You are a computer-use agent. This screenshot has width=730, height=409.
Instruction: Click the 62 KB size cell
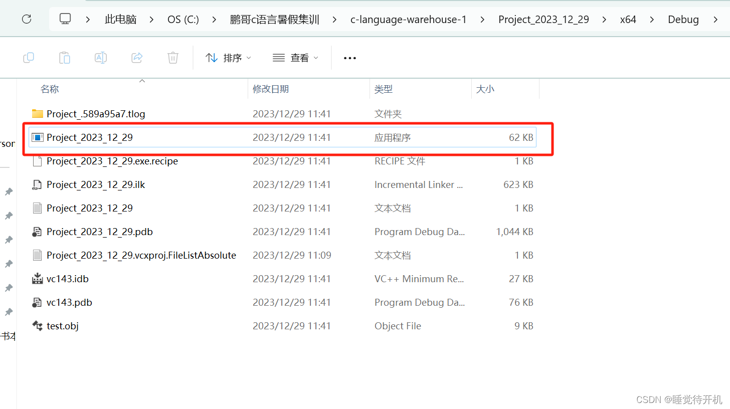pos(521,137)
